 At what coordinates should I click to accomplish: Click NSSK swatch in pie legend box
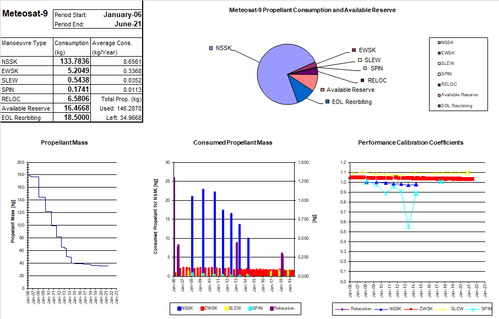point(439,42)
